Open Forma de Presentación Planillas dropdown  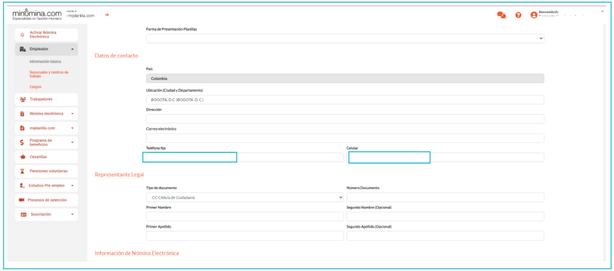tap(344, 38)
